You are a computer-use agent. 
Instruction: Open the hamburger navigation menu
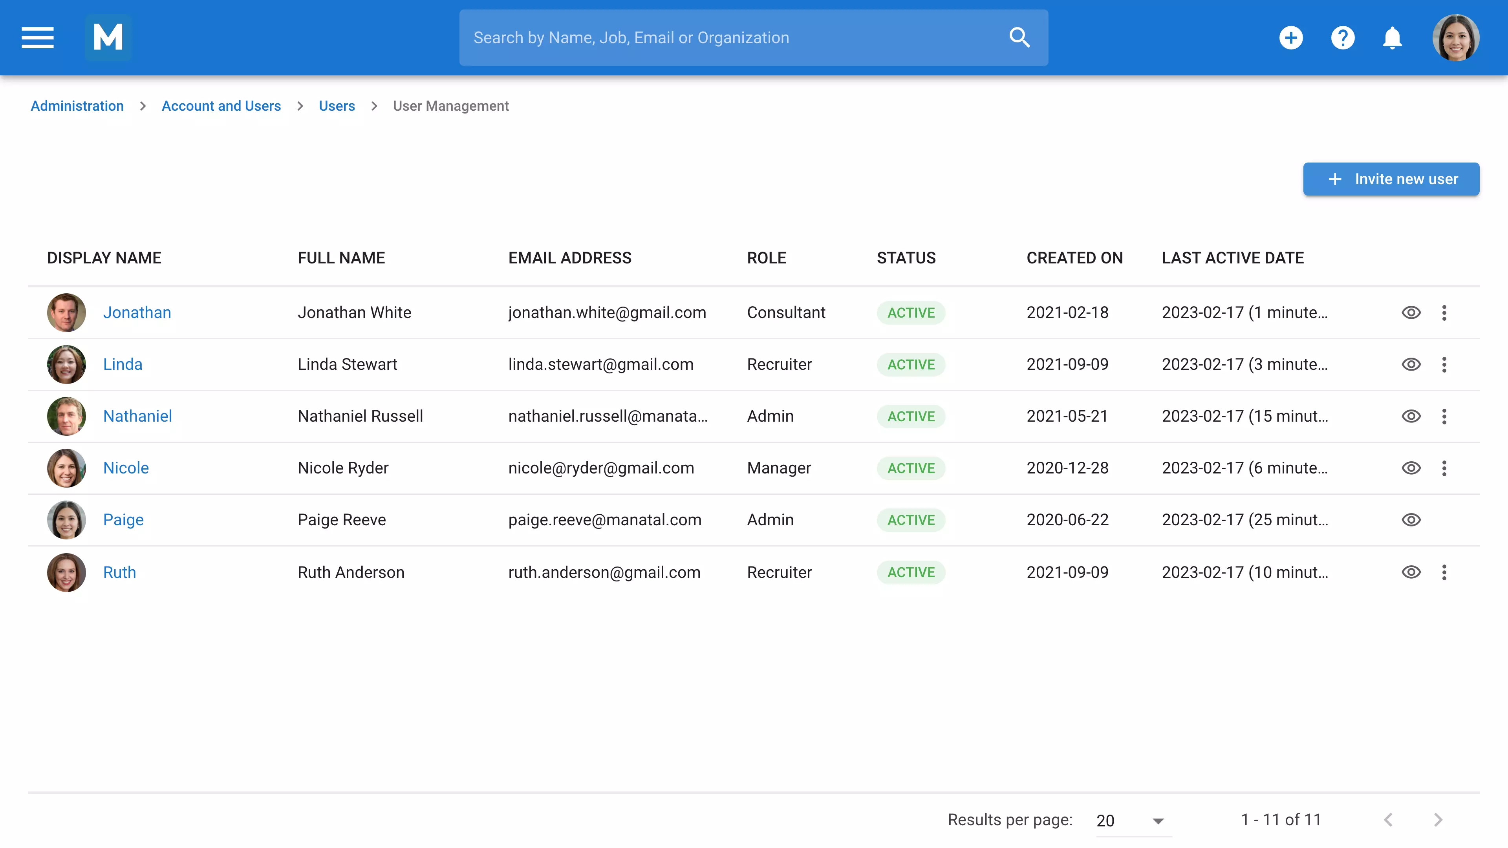tap(37, 37)
